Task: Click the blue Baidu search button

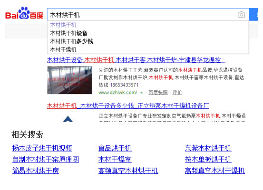Action: (253, 15)
